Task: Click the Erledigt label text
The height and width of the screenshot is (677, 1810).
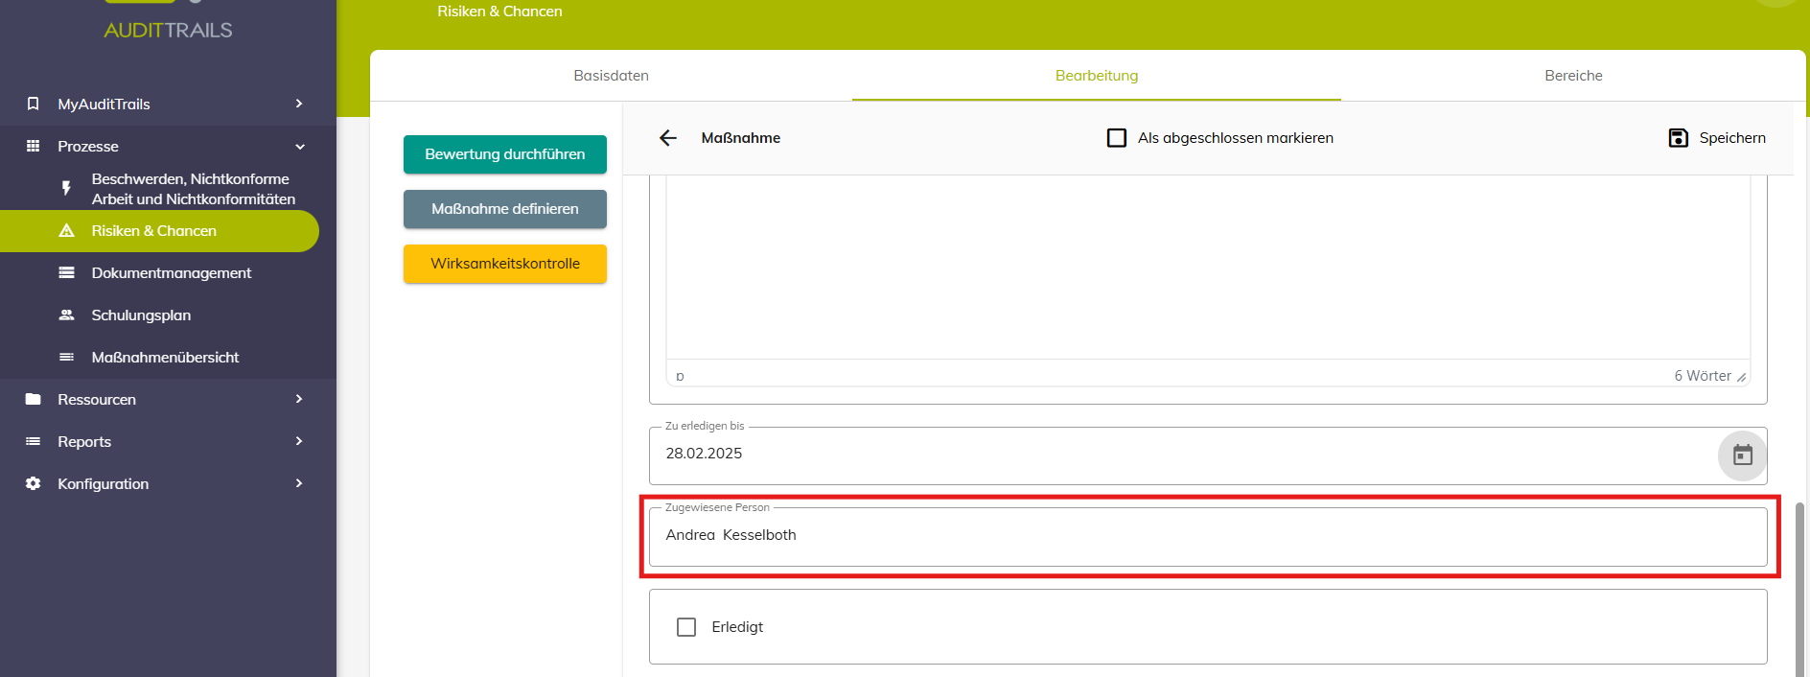Action: click(x=737, y=627)
